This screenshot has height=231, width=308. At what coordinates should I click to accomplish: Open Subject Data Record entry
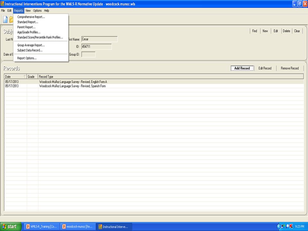tap(41, 50)
